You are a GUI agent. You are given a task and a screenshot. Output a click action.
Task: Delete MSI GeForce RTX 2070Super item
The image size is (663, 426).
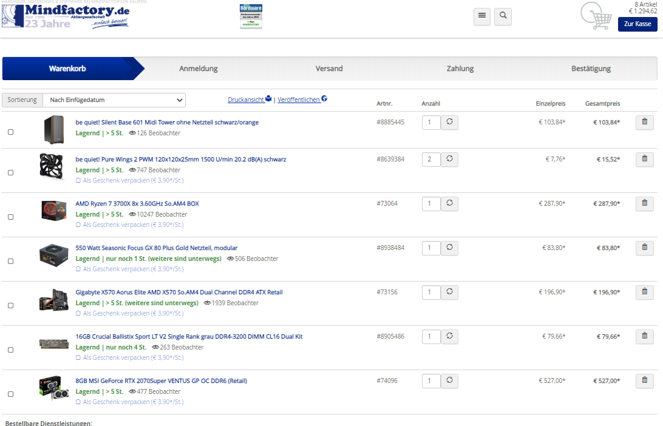tap(644, 380)
